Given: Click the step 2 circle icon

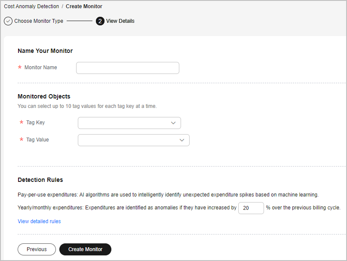Looking at the screenshot, I should click(100, 21).
